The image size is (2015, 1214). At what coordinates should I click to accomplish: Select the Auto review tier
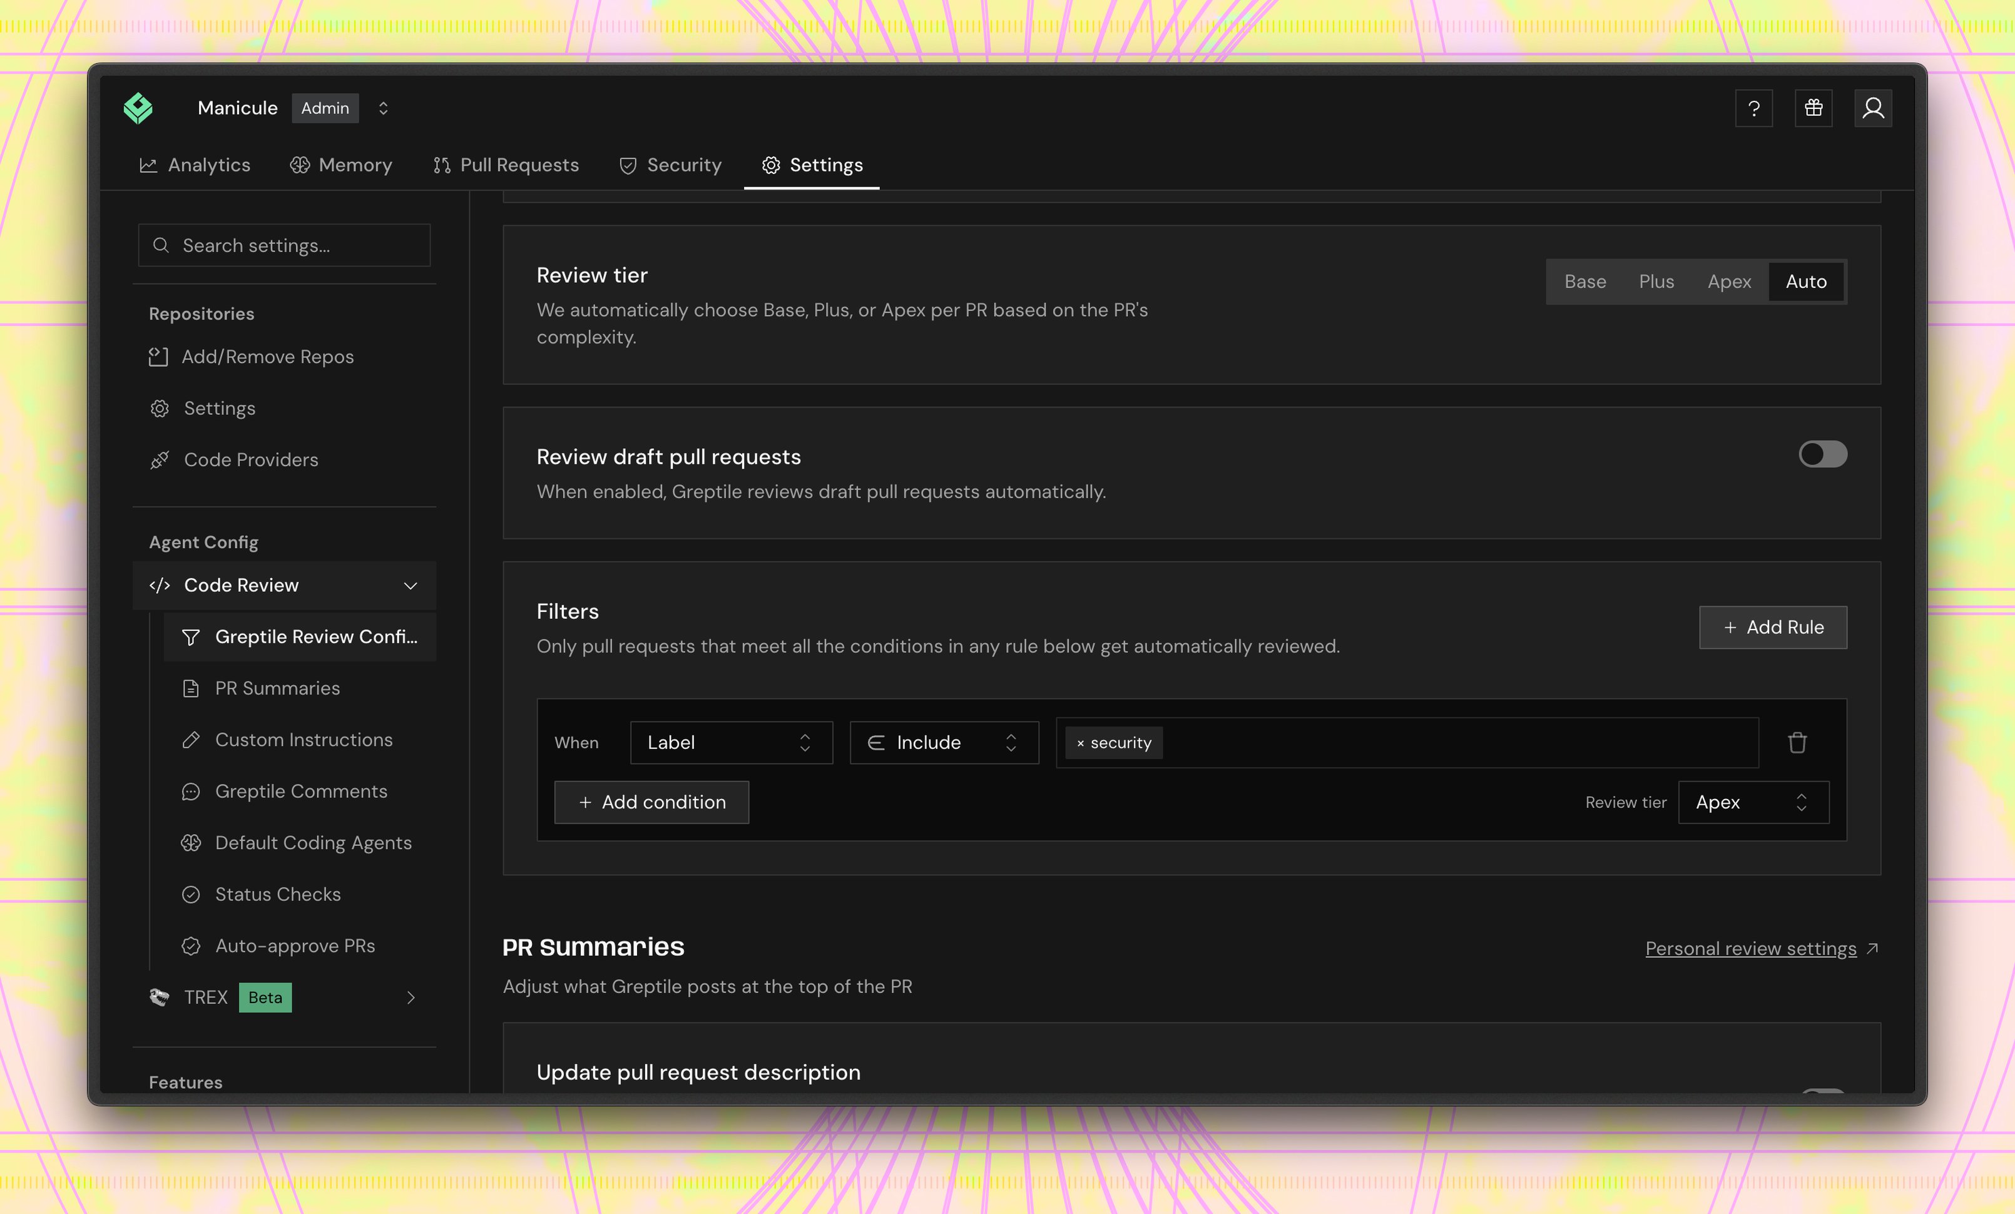coord(1805,282)
